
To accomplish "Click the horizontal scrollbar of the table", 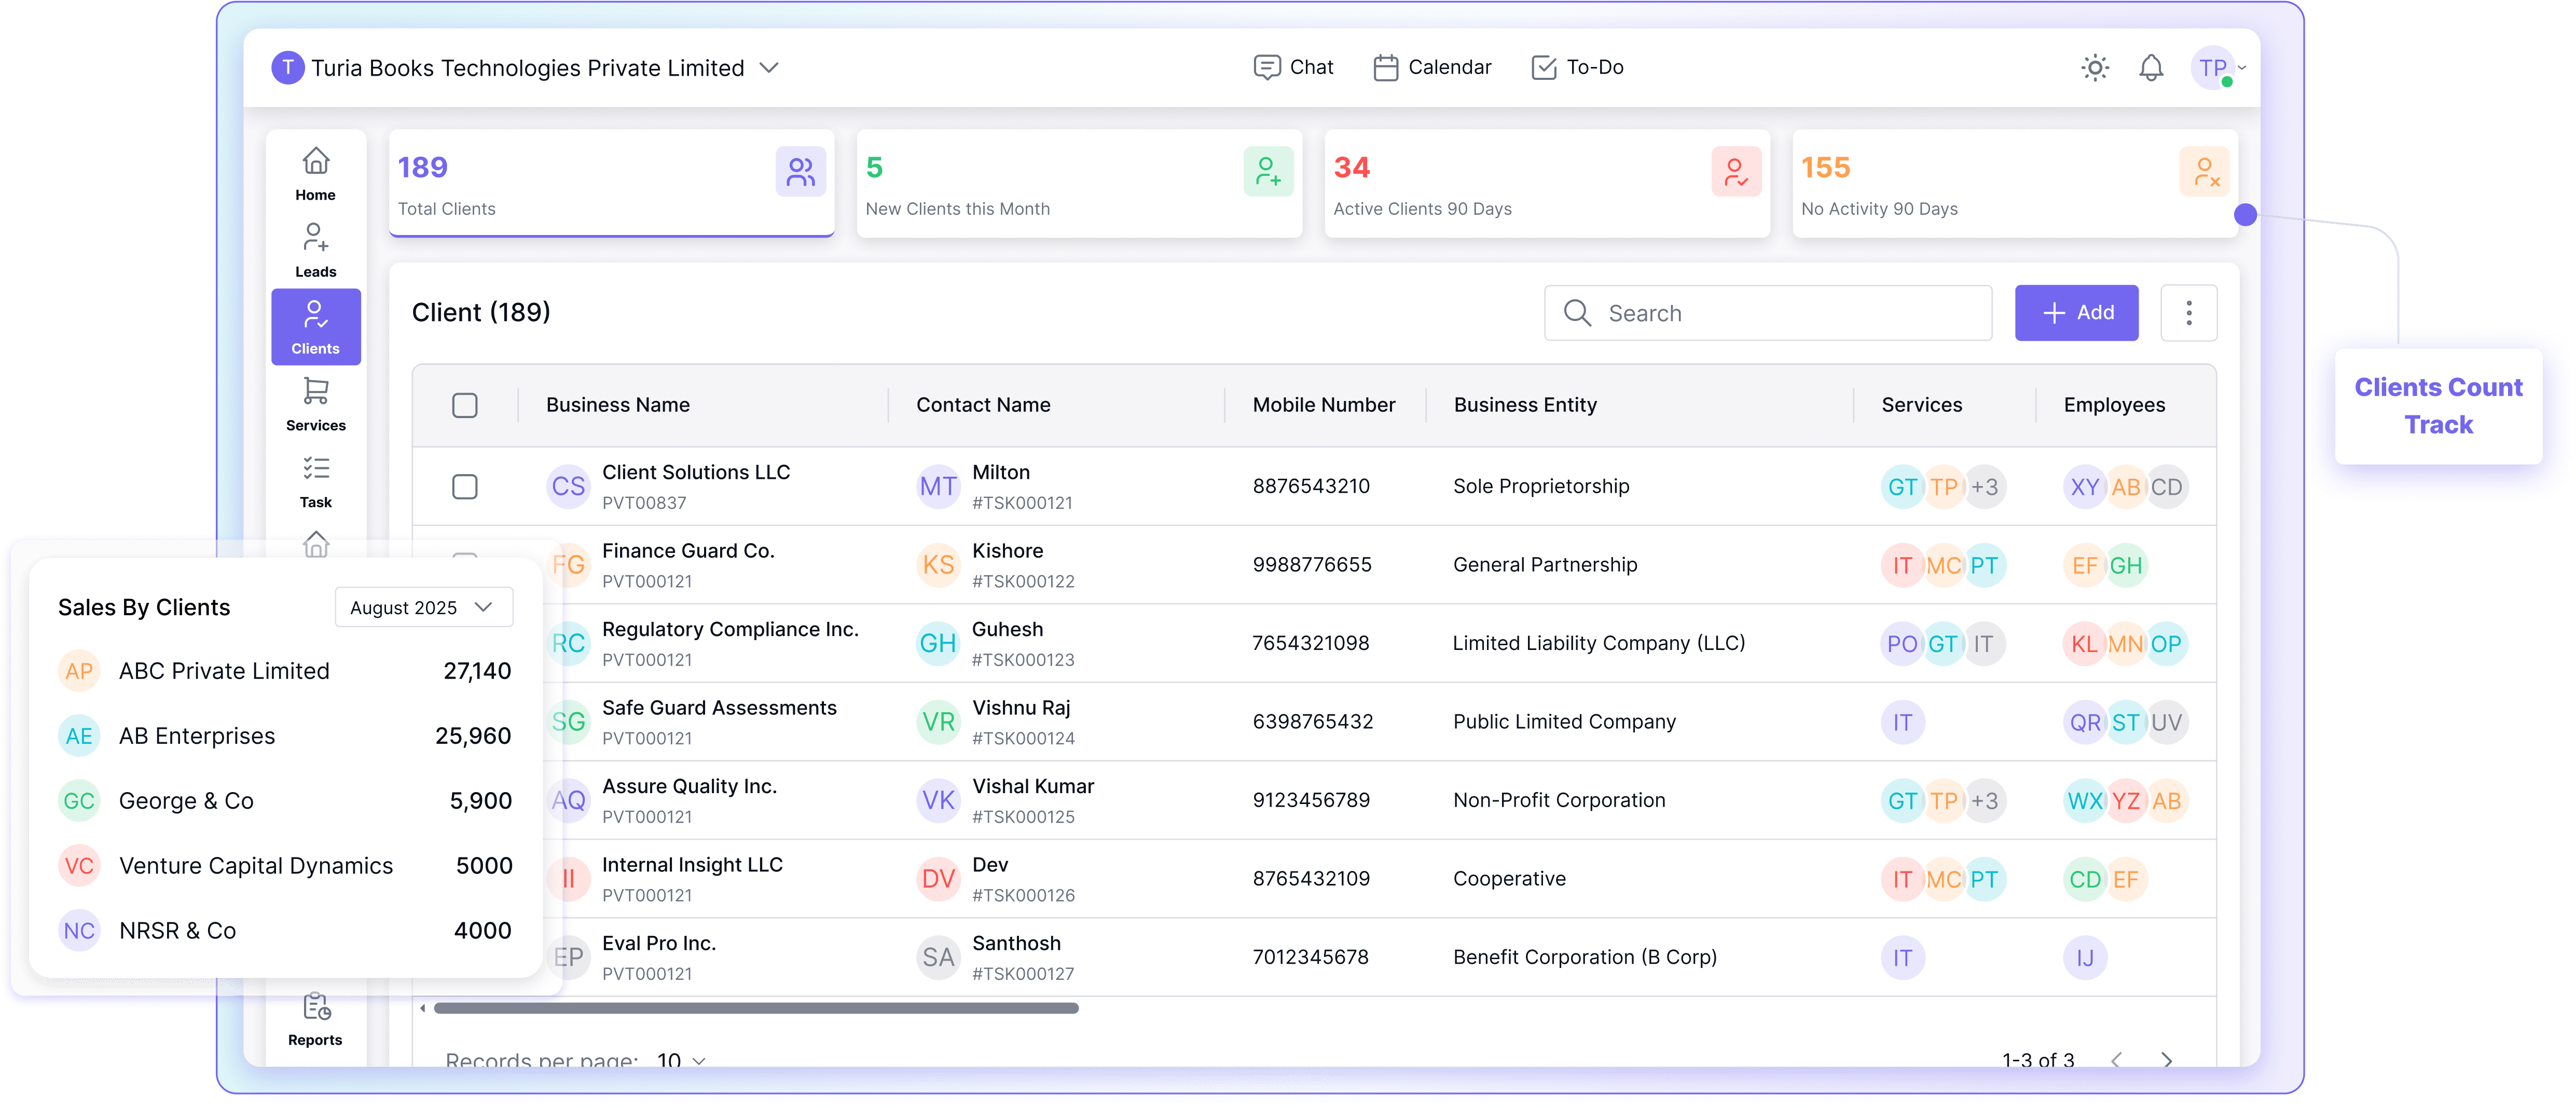I will pyautogui.click(x=756, y=1008).
